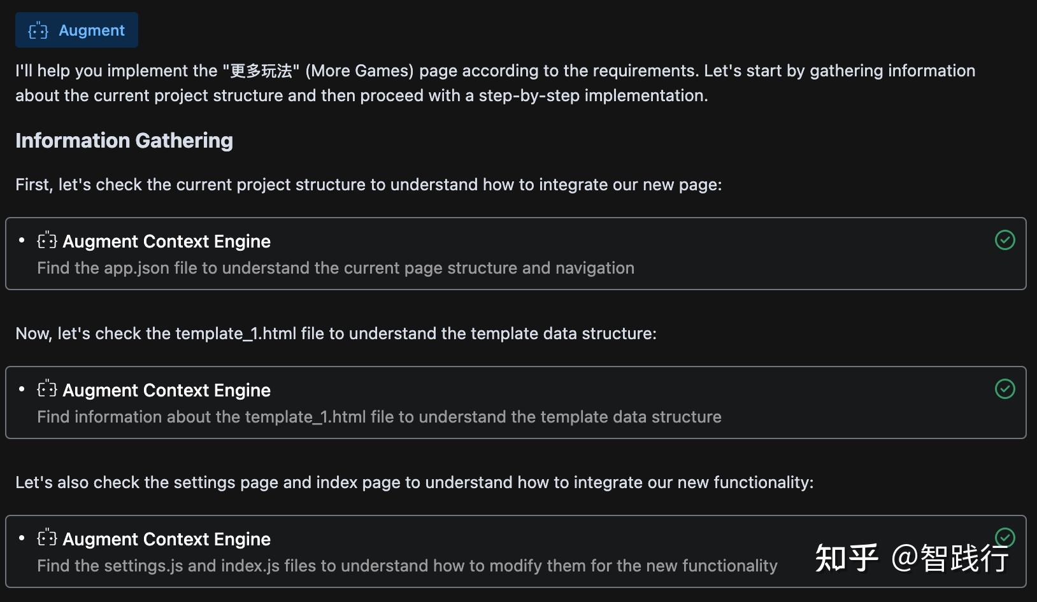Viewport: 1037px width, 602px height.
Task: Select the text about finding settings.js and index.js
Action: pyautogui.click(x=408, y=565)
